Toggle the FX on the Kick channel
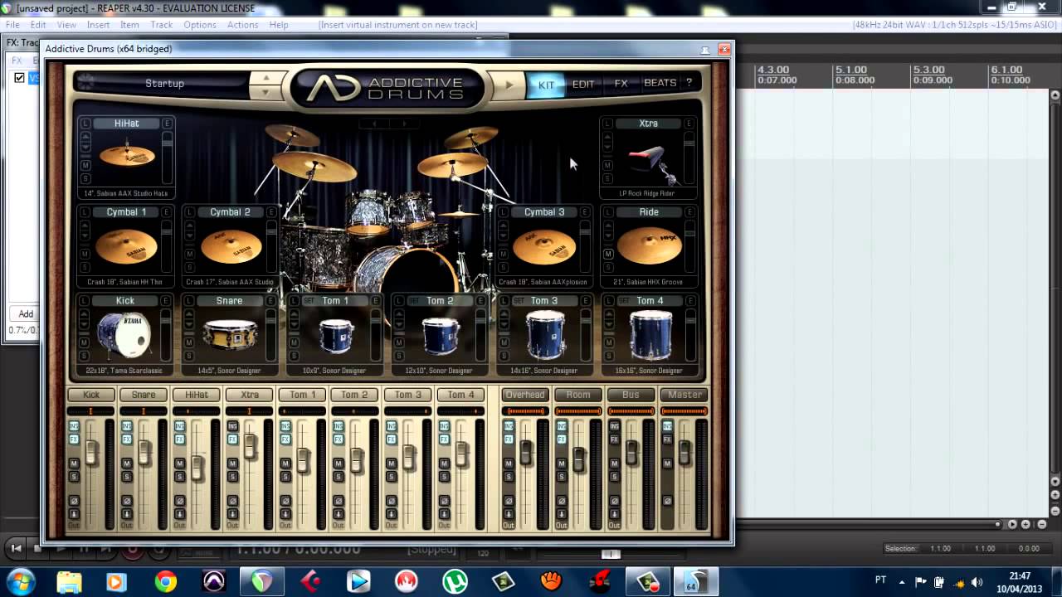This screenshot has height=597, width=1062. (x=74, y=439)
